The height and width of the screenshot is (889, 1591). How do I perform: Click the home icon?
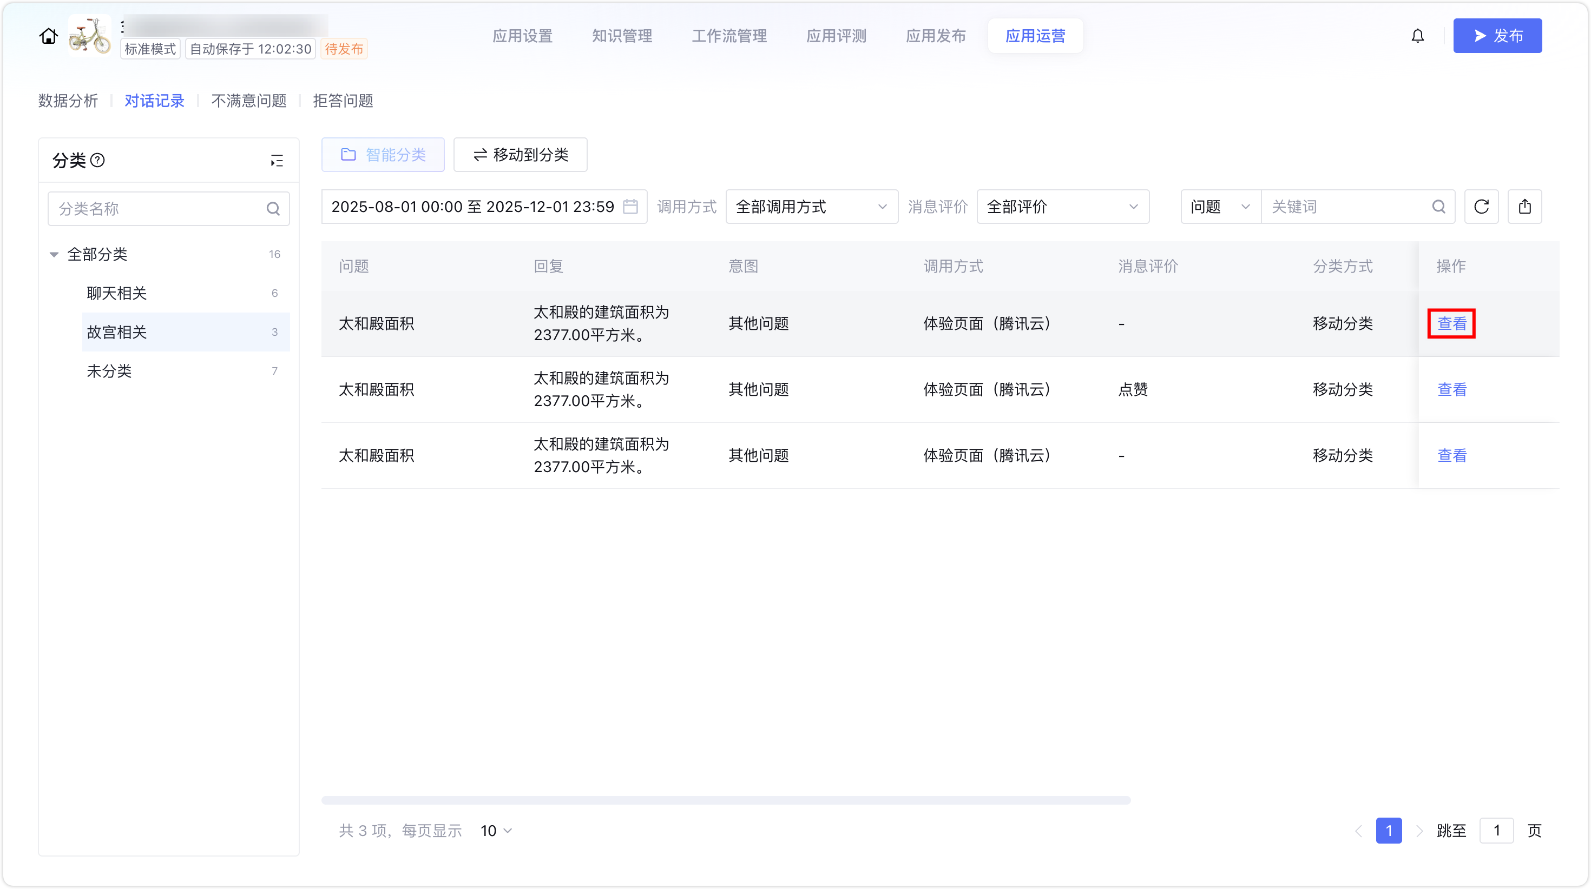point(48,36)
